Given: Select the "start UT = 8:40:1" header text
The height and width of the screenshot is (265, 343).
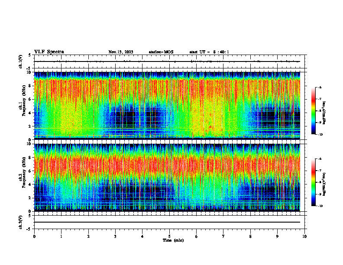Looking at the screenshot, I should (209, 52).
